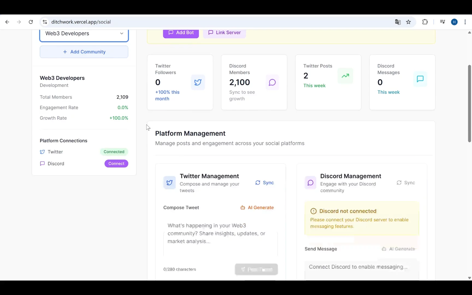Click the page vertical scrollbar thumb
This screenshot has width=472, height=295.
click(469, 104)
